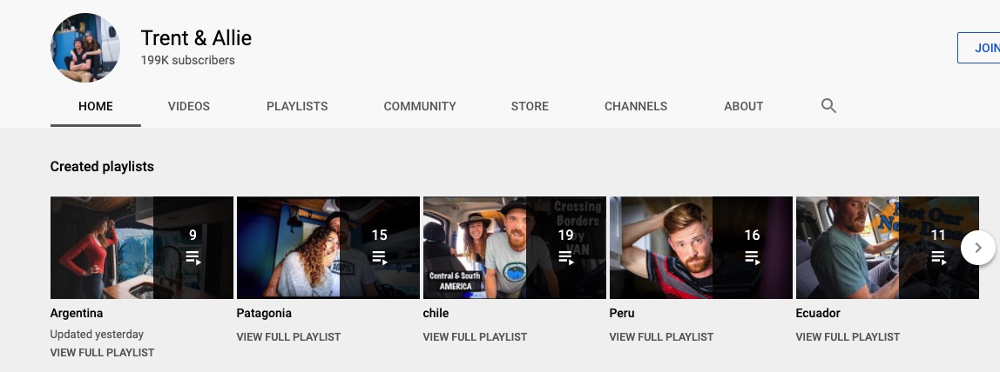The width and height of the screenshot is (1000, 372).
Task: View the ABOUT tab
Action: pyautogui.click(x=744, y=106)
